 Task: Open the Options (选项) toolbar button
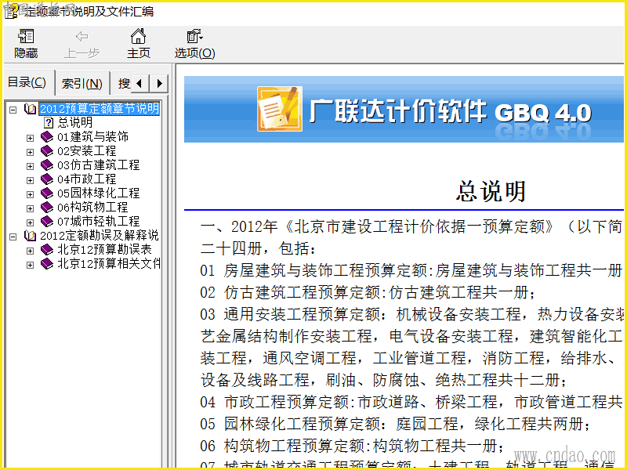194,44
